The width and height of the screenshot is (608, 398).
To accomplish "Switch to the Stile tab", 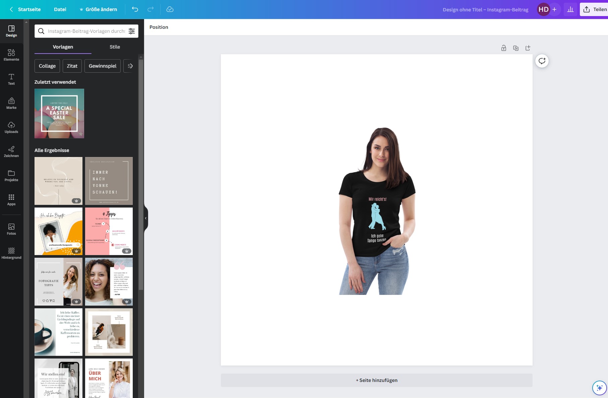I will tap(115, 47).
